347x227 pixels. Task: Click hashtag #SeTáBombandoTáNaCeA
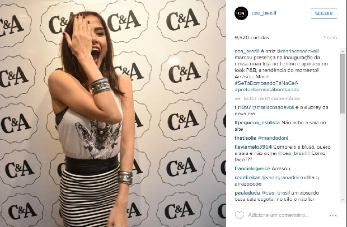tap(266, 83)
